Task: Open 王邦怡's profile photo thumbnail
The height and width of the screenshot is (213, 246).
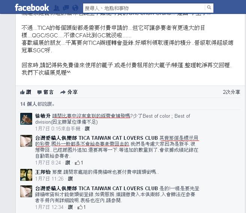Action: pos(26,175)
